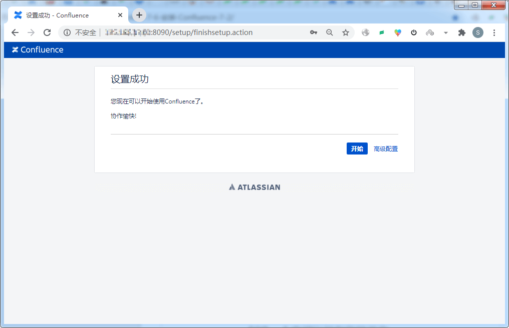509x328 pixels.
Task: Click the browser forward arrow
Action: [31, 32]
